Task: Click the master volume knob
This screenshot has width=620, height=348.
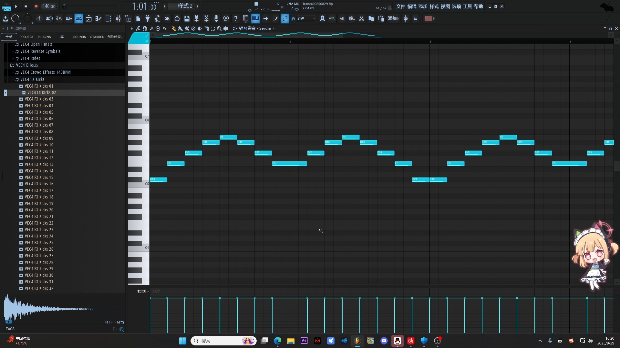Action: tap(15, 19)
